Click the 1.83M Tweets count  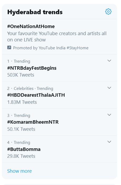click(x=22, y=102)
